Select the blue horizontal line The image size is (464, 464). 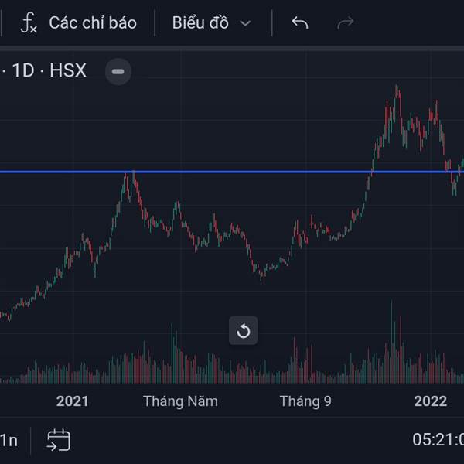coord(232,172)
